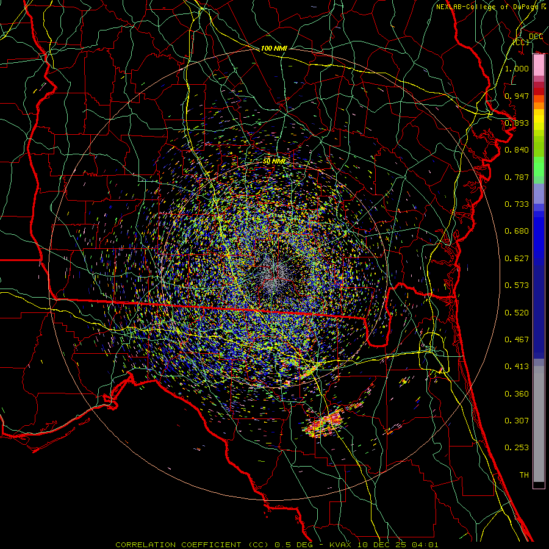Select the 0.947 scale value
549x549 pixels.
point(517,96)
